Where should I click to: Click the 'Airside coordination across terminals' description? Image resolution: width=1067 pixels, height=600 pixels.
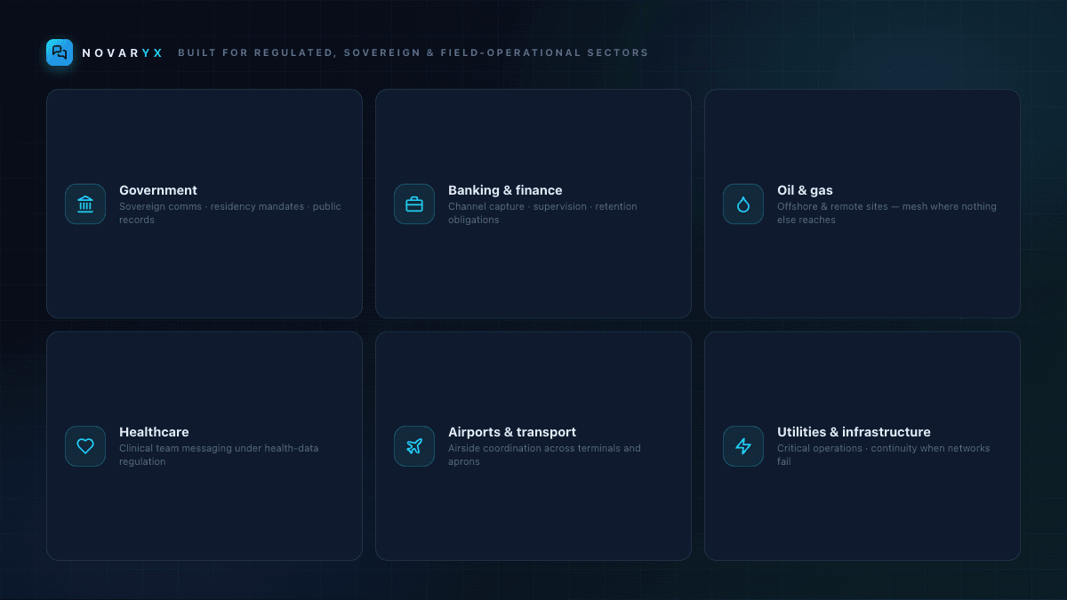(x=544, y=455)
